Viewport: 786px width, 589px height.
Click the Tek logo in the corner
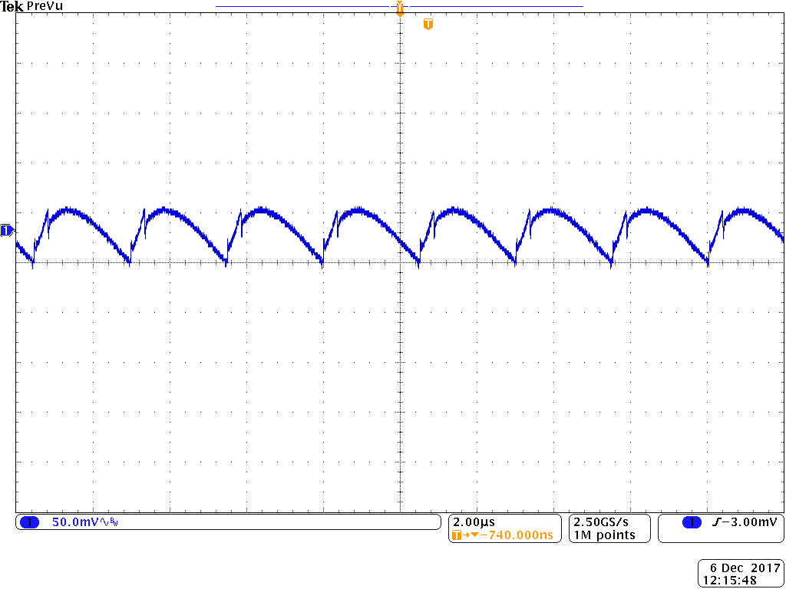(x=12, y=5)
